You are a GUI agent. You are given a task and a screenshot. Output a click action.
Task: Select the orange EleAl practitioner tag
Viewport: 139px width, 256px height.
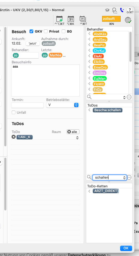click(x=98, y=56)
